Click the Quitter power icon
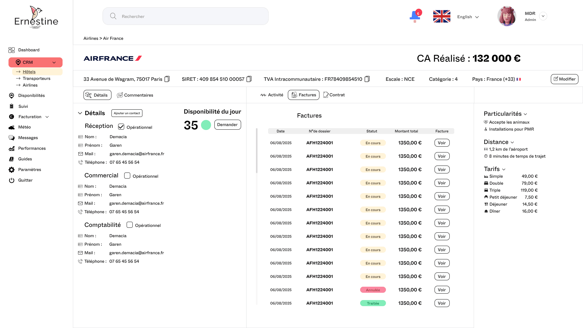This screenshot has height=328, width=583. (12, 180)
